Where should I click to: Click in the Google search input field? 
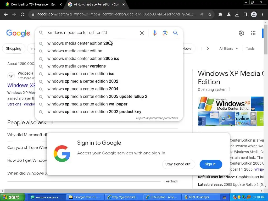[92, 33]
